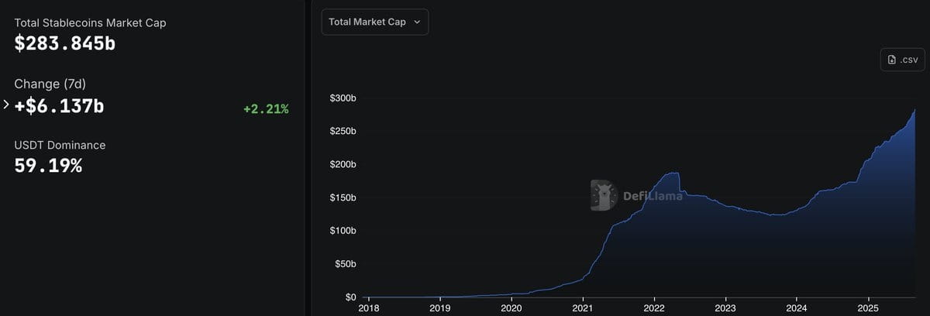Click the 2025 label on the time axis
Viewport: 930px width, 316px height.
(x=869, y=306)
